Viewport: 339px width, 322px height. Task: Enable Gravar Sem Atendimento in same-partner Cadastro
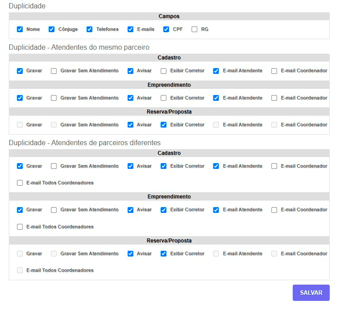point(54,71)
